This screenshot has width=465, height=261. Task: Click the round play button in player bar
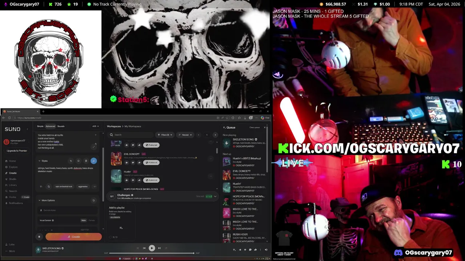152,248
